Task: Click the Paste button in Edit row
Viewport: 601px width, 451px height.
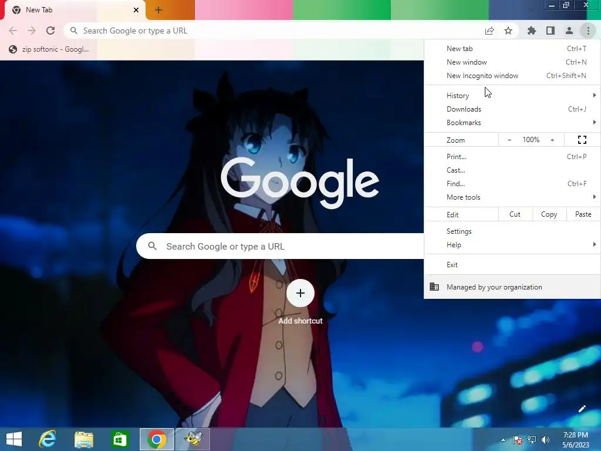Action: tap(583, 214)
